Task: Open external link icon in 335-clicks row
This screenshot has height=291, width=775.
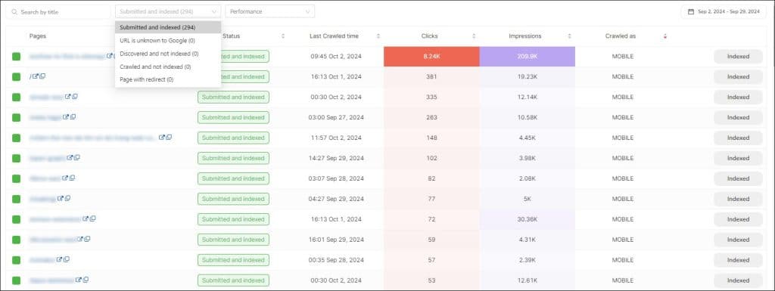Action: [x=67, y=97]
